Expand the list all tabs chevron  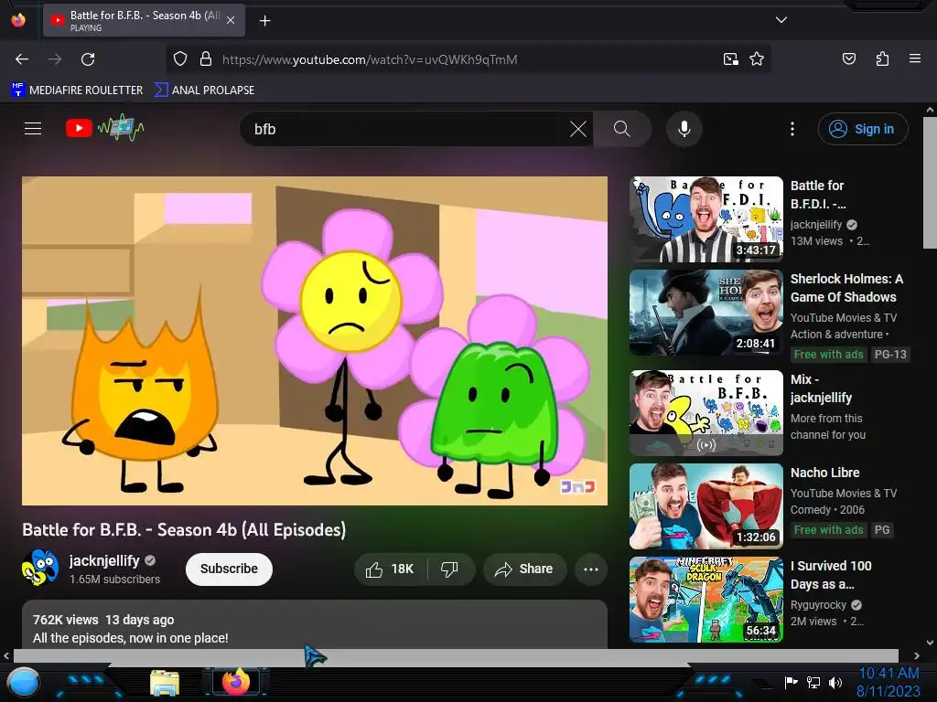781,20
